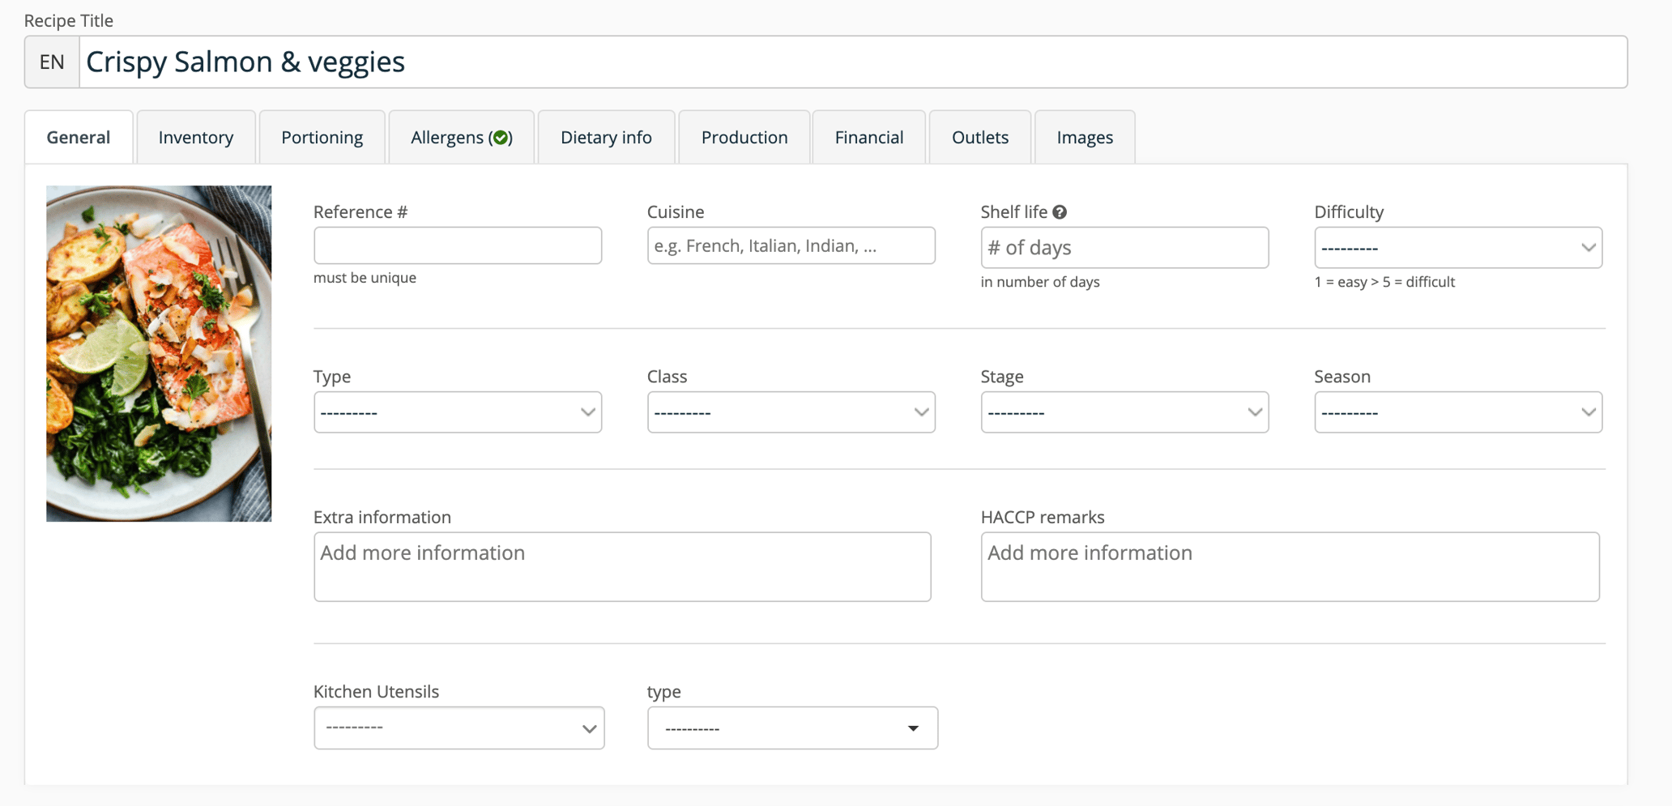Open the Kitchen Utensils dropdown
The width and height of the screenshot is (1672, 806).
459,728
